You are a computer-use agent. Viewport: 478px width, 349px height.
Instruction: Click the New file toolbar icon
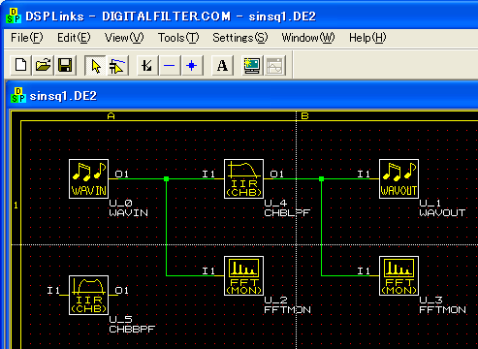(x=21, y=66)
